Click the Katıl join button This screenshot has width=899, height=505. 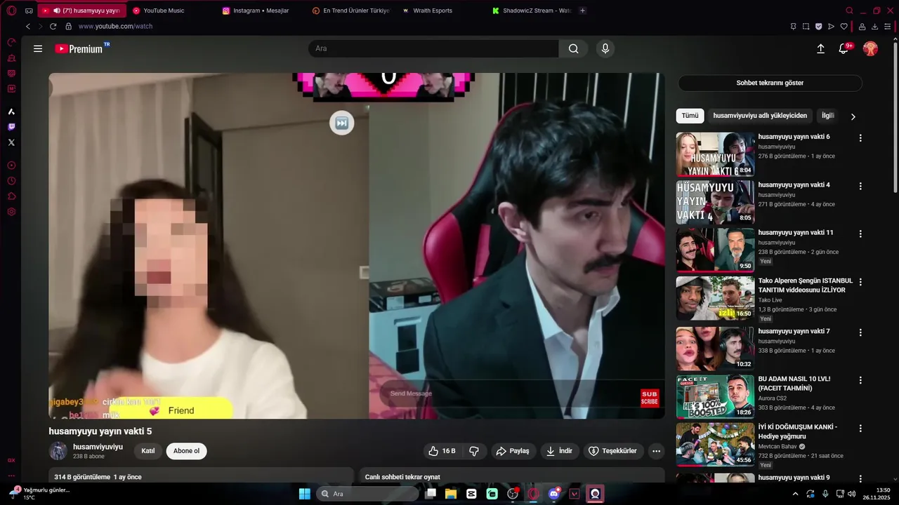click(x=148, y=451)
